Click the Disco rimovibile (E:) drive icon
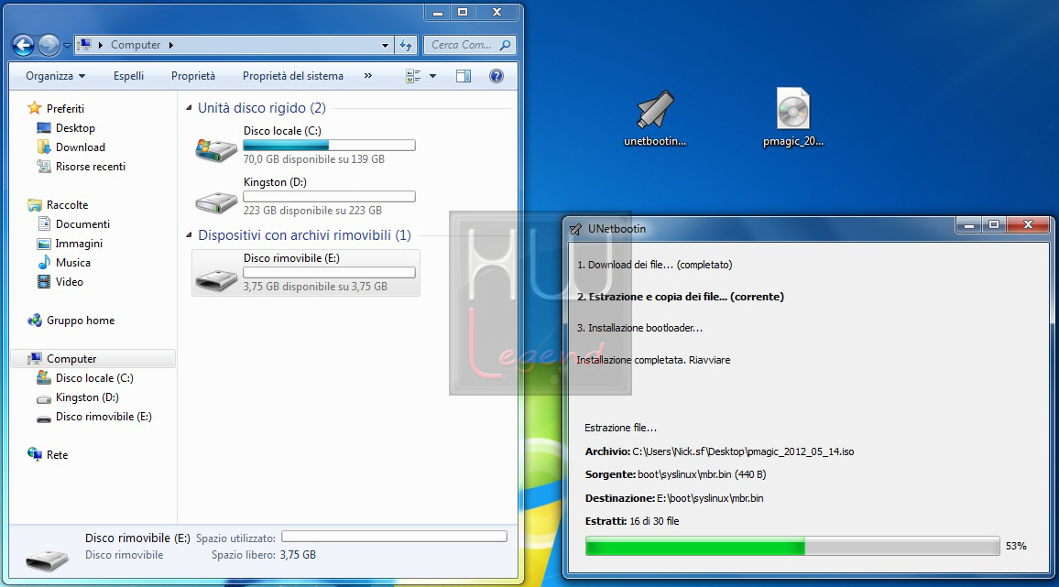Screen dimensions: 1059x587 [216, 279]
